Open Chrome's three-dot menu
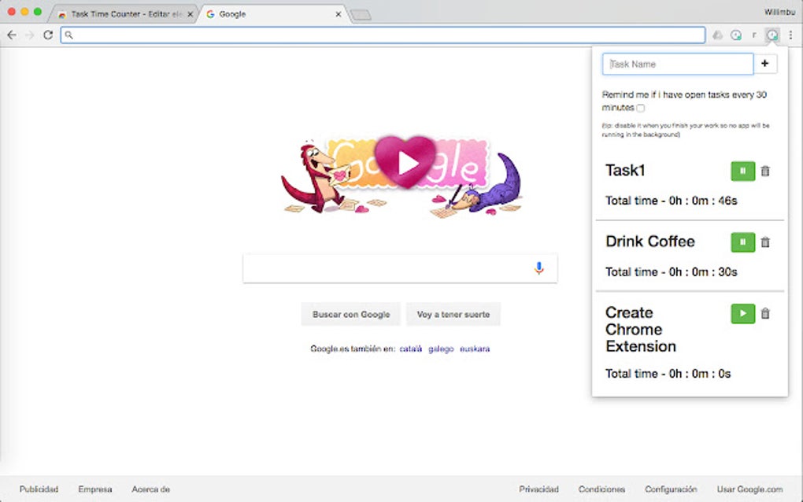The width and height of the screenshot is (803, 502). click(x=790, y=35)
